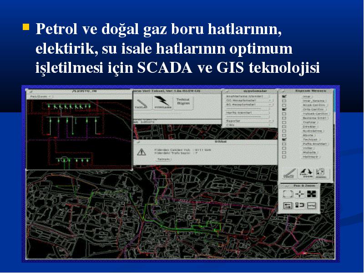Expand the Raporlar submenu
Screen dimensions: 364x273
tap(249, 121)
